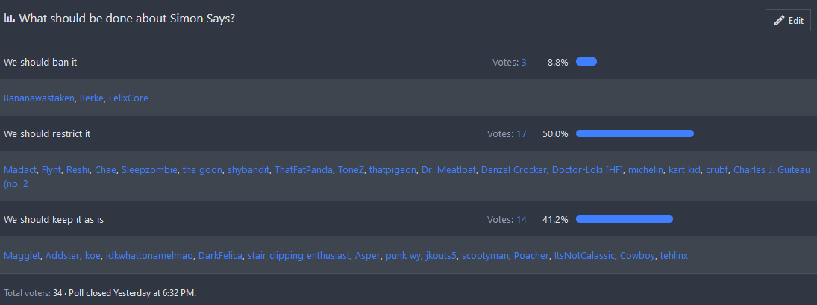Click voter Doctor-Loki [HF]
The width and height of the screenshot is (817, 305).
coord(586,170)
